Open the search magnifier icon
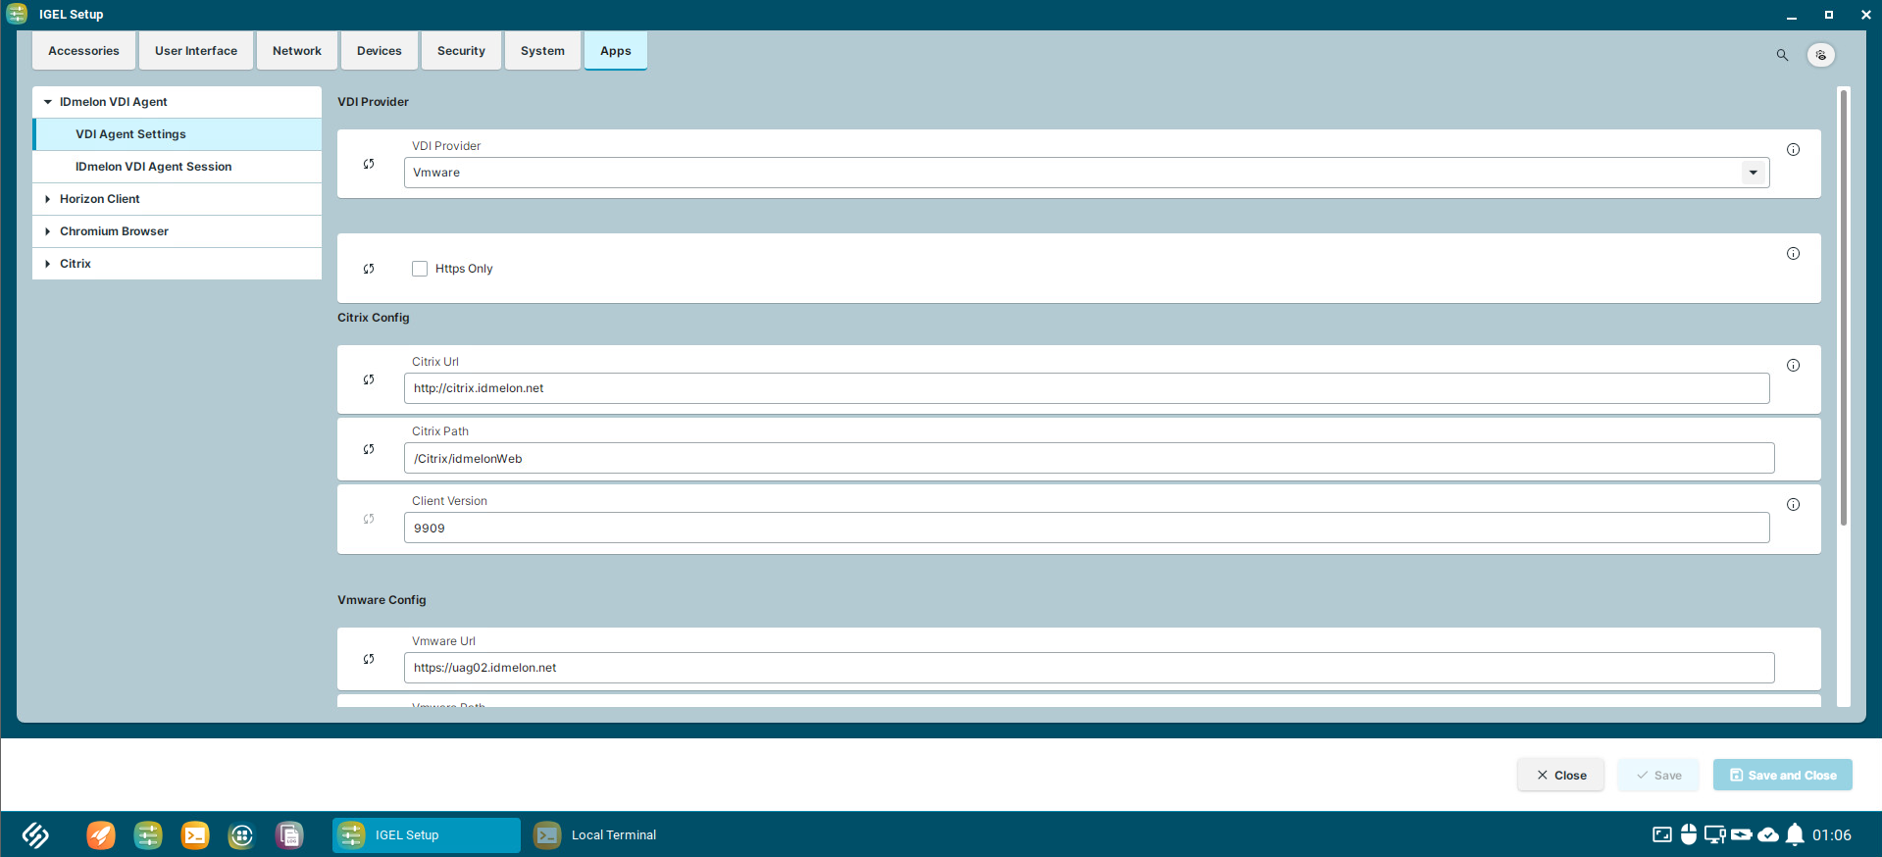This screenshot has height=857, width=1882. (1782, 55)
